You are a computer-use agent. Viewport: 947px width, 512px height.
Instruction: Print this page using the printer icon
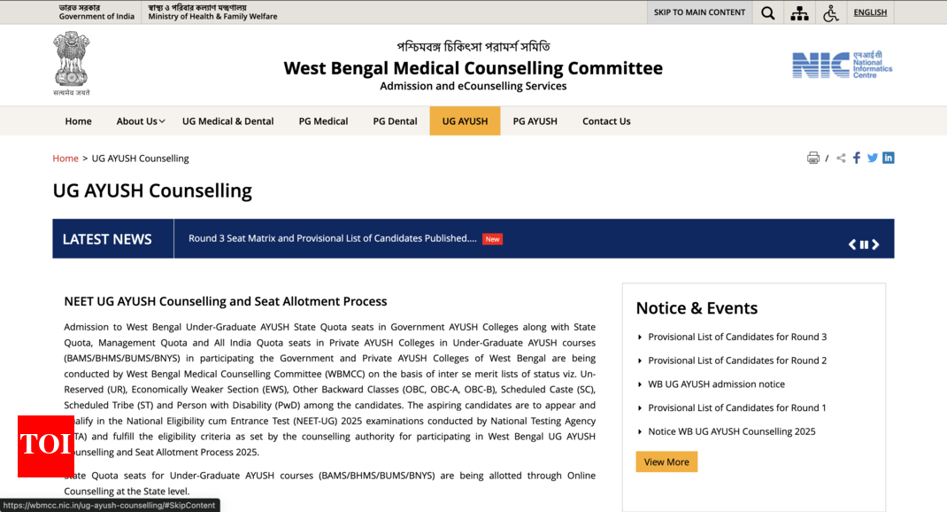coord(813,157)
